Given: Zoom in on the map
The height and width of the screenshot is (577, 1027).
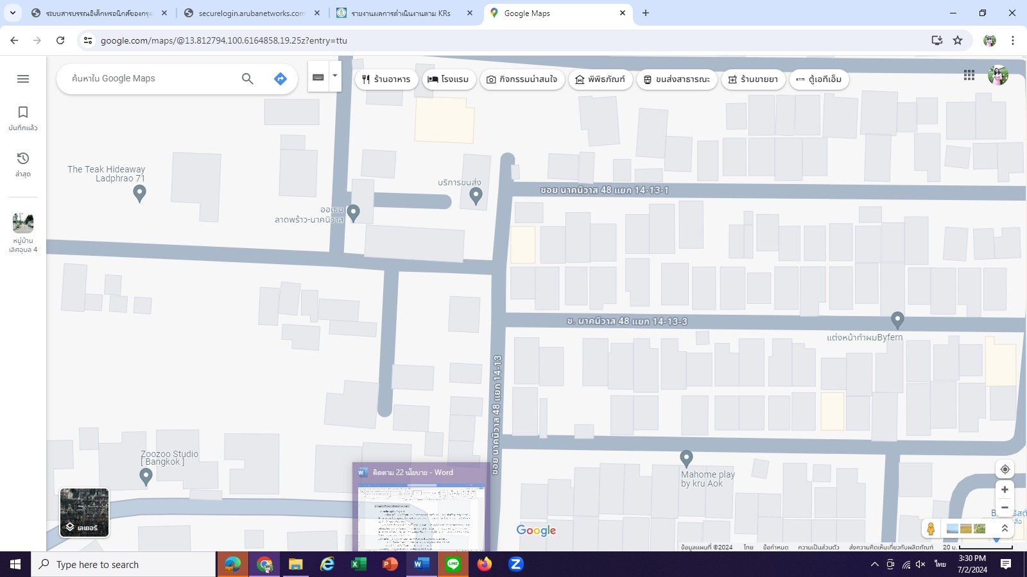Looking at the screenshot, I should tap(1005, 490).
